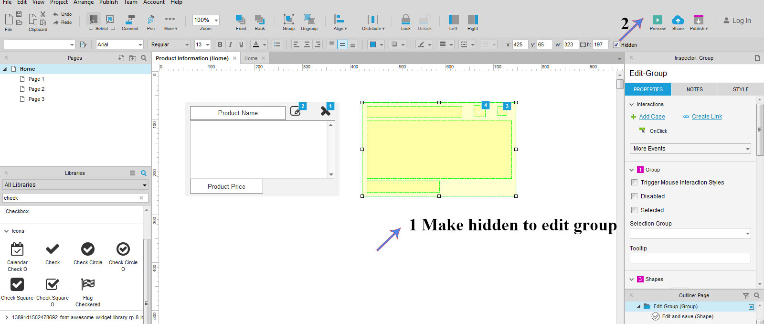Search pages using magnifier icon
764x324 pixels.
144,58
